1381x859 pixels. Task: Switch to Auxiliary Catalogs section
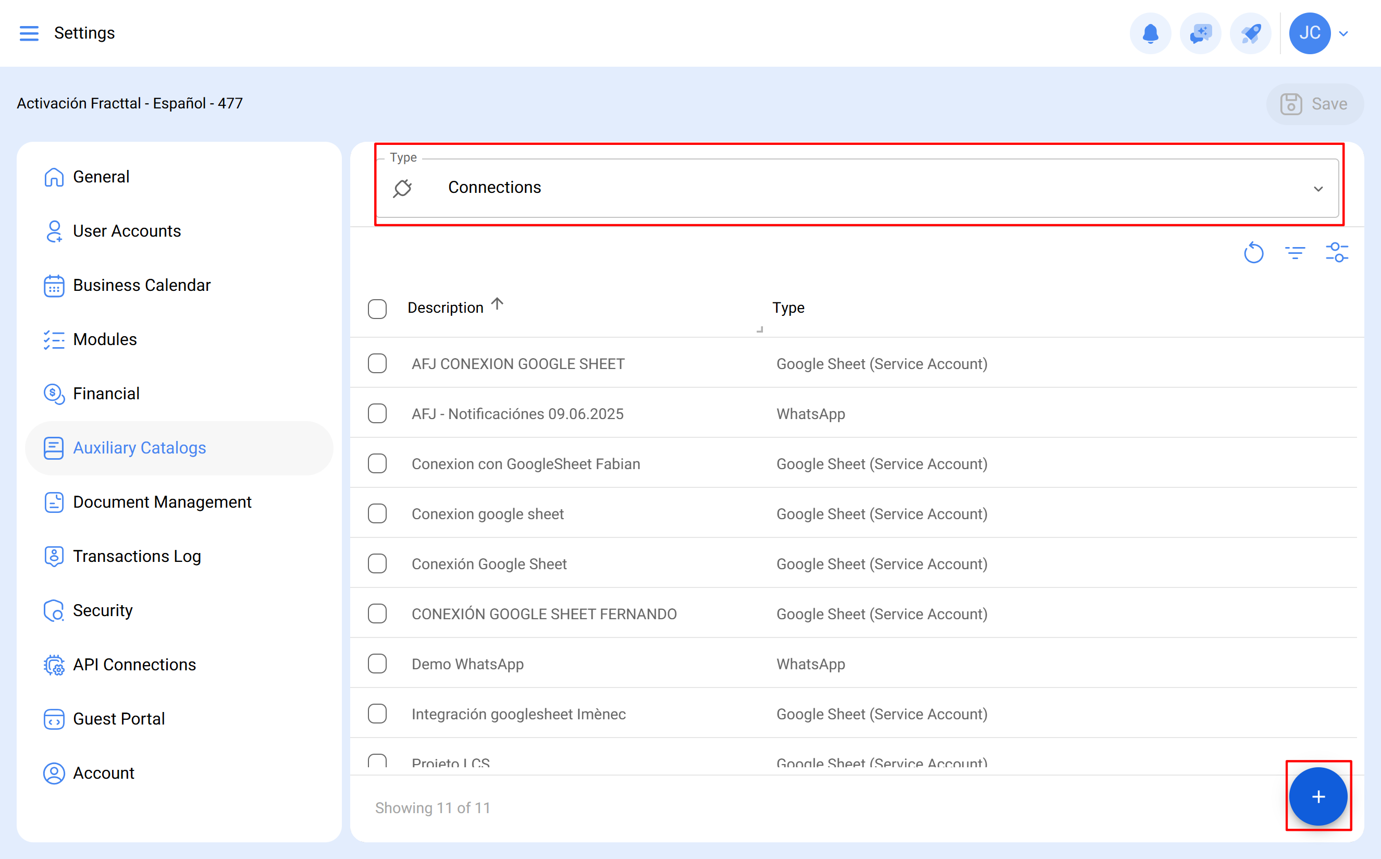(139, 448)
